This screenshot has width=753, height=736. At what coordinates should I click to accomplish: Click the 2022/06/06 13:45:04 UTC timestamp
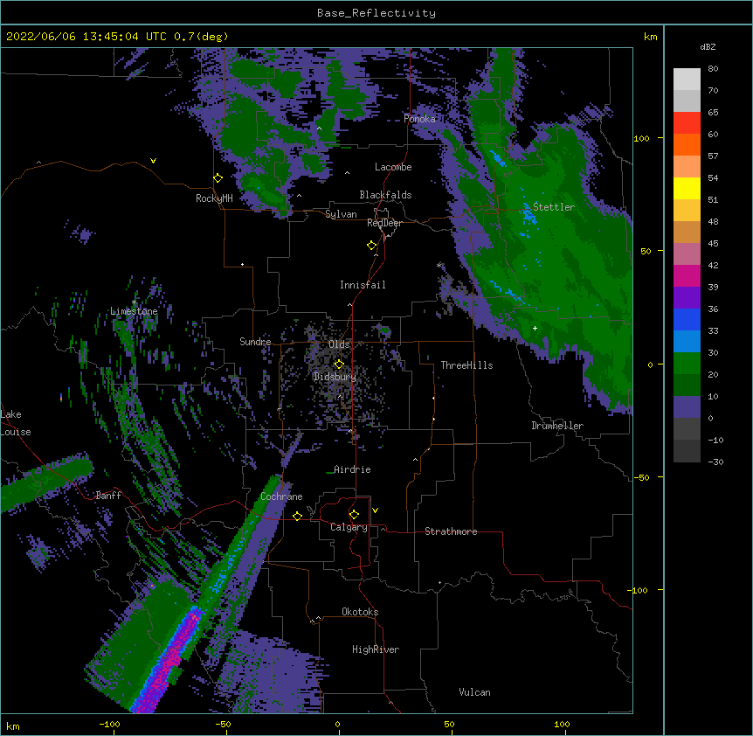(86, 37)
